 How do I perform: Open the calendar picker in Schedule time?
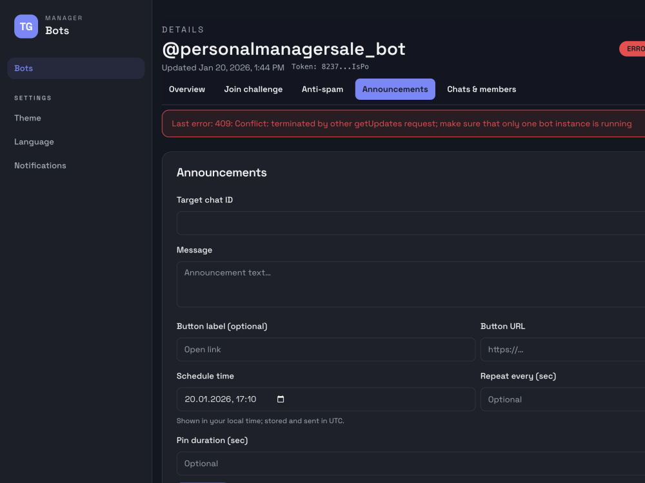click(281, 399)
